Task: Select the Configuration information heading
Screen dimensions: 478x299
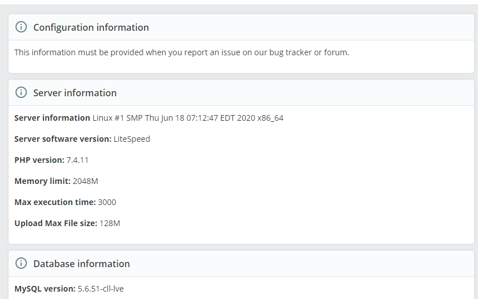Action: tap(91, 27)
